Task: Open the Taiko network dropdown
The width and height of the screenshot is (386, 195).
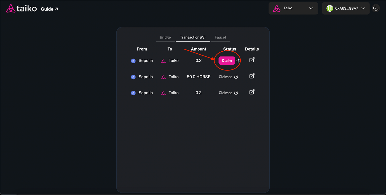Action: pos(293,8)
